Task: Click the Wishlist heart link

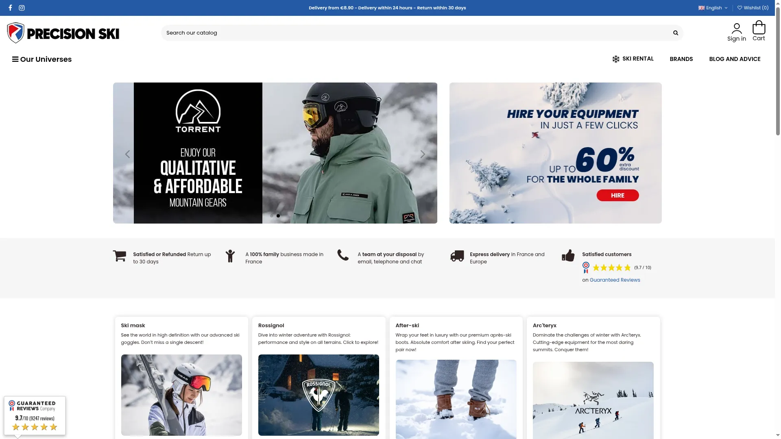Action: click(x=753, y=8)
